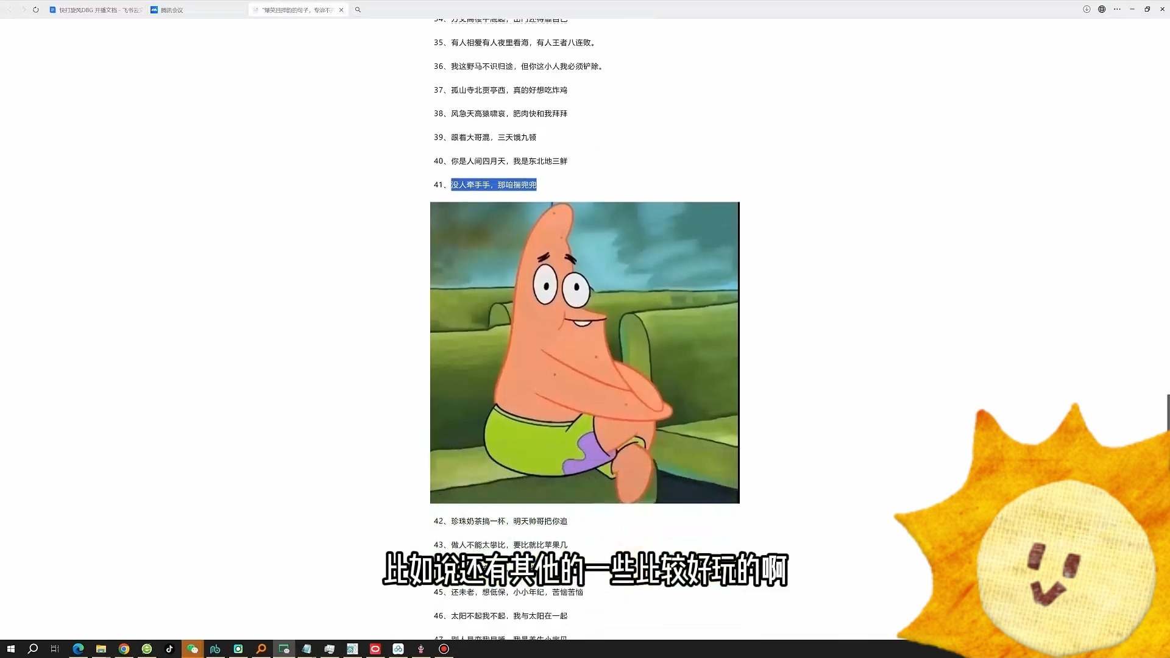Image resolution: width=1170 pixels, height=658 pixels.
Task: Open the TikTok/Douyin taskbar icon
Action: [169, 649]
